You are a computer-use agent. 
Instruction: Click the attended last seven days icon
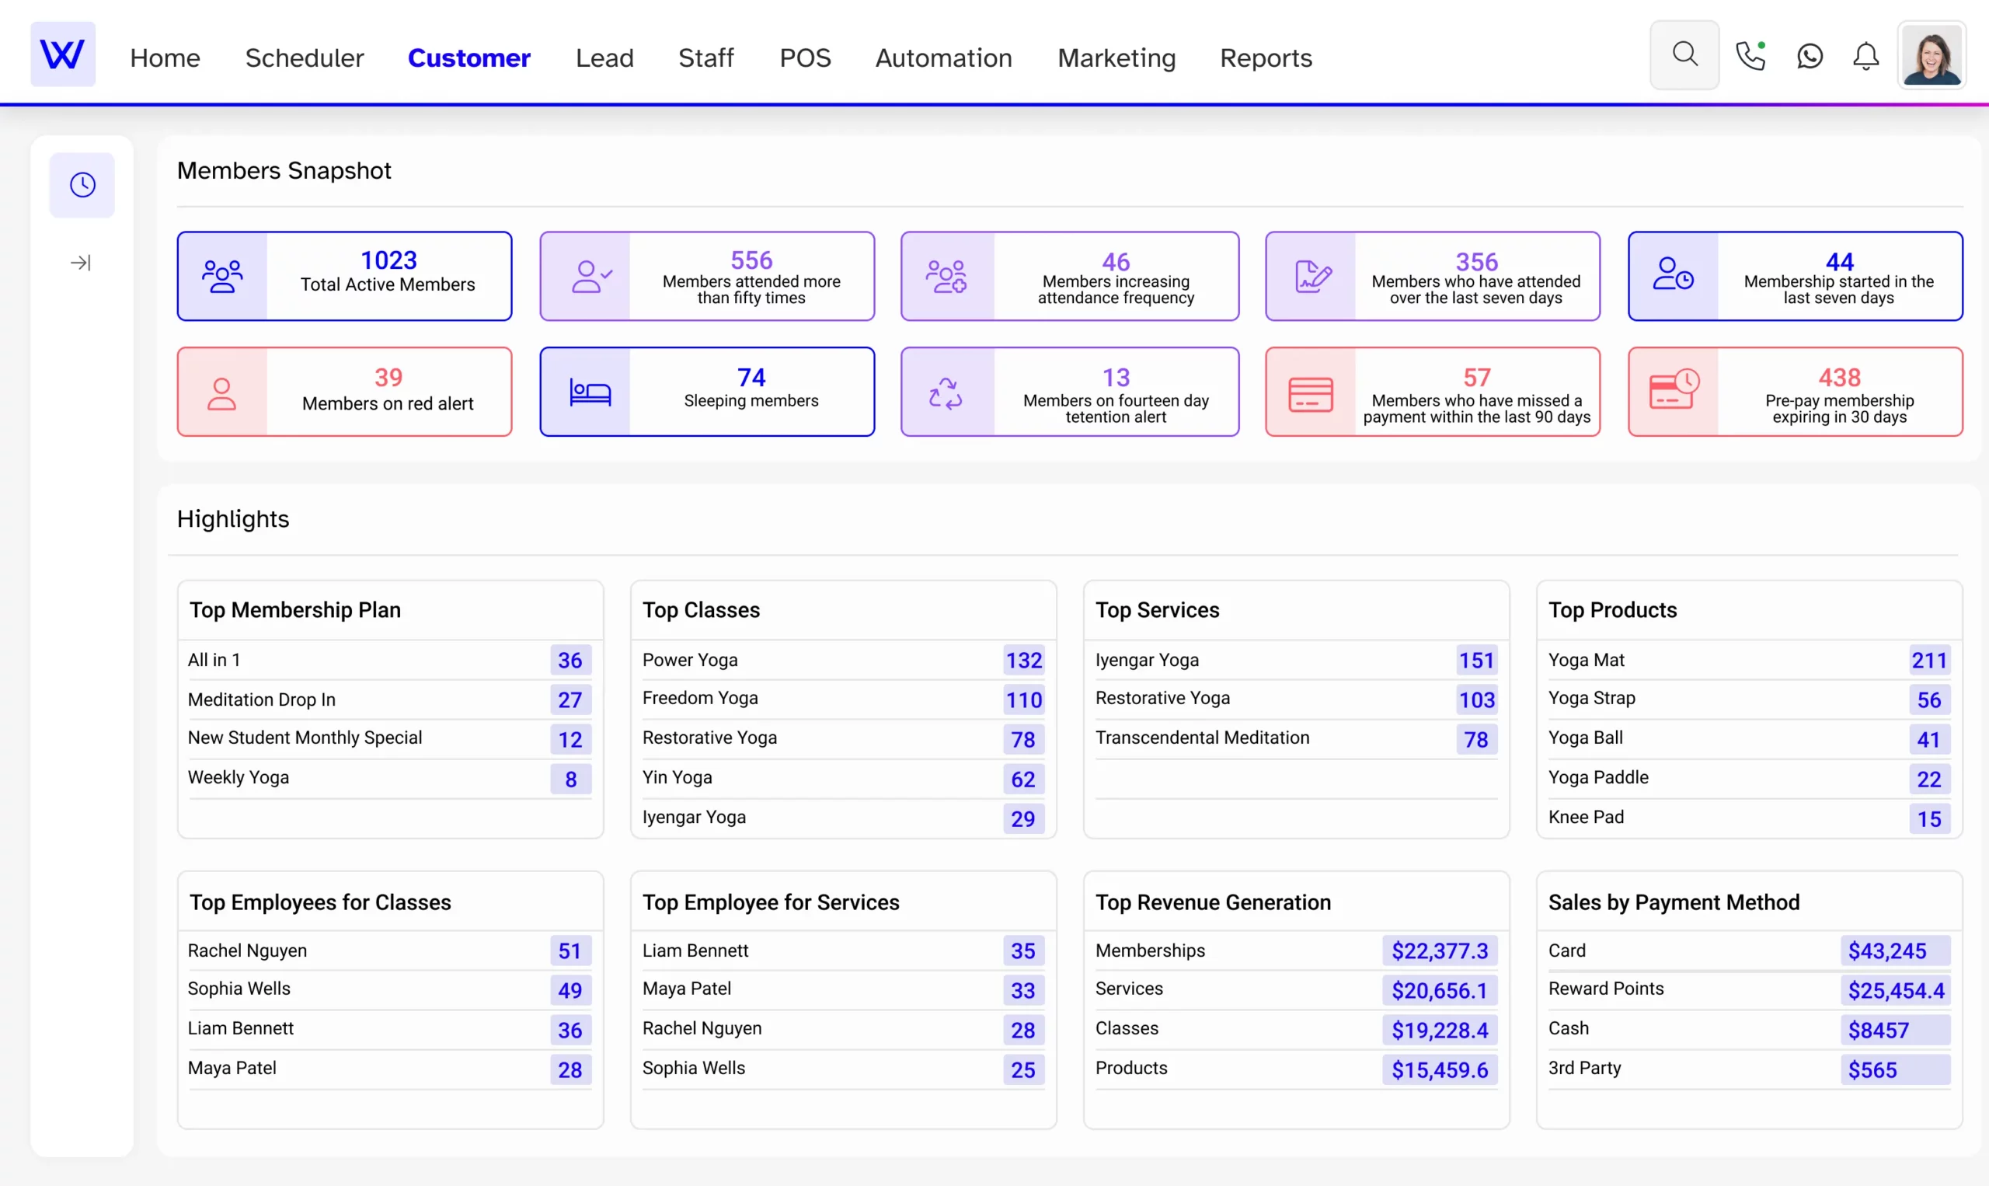(x=1311, y=277)
